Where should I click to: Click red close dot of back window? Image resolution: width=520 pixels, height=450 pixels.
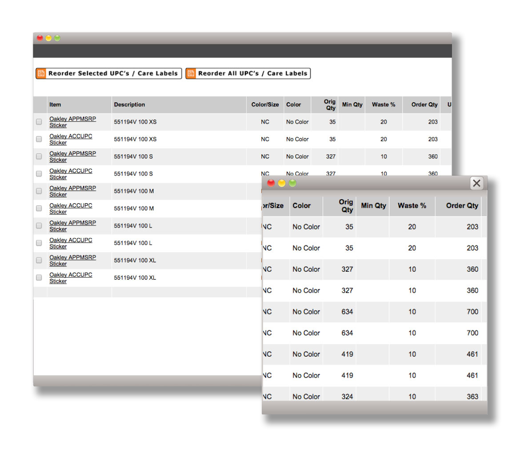(x=40, y=38)
